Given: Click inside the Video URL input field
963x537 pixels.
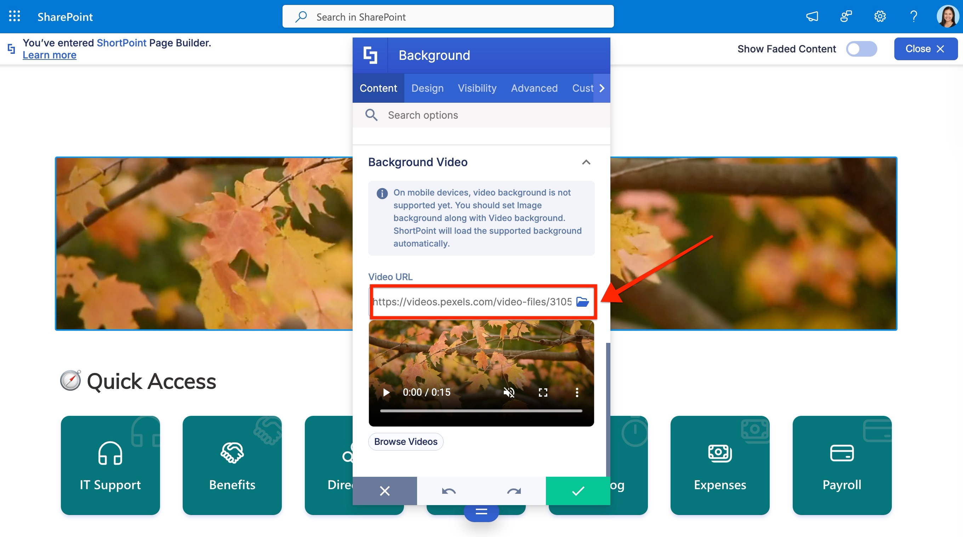Looking at the screenshot, I should click(x=467, y=301).
